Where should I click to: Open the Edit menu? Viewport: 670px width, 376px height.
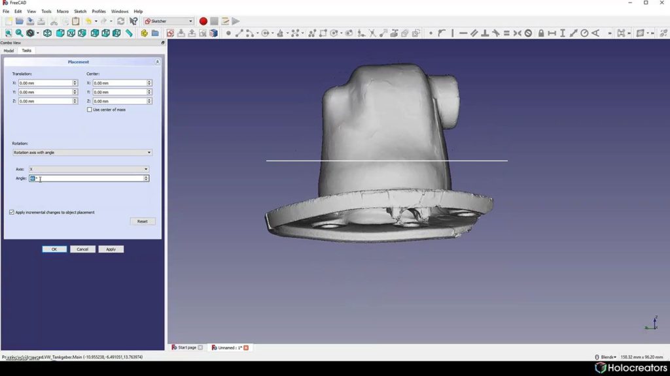coord(18,12)
